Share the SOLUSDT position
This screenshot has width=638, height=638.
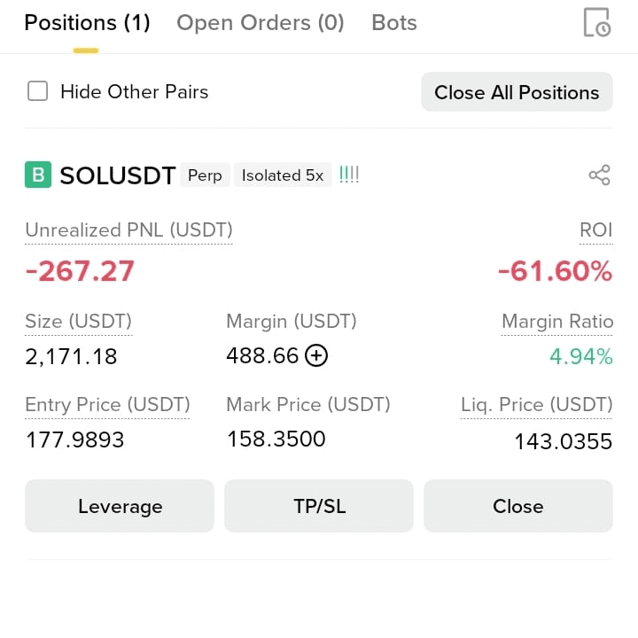click(600, 175)
